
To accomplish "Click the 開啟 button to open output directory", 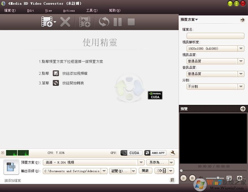I will click(x=145, y=171).
